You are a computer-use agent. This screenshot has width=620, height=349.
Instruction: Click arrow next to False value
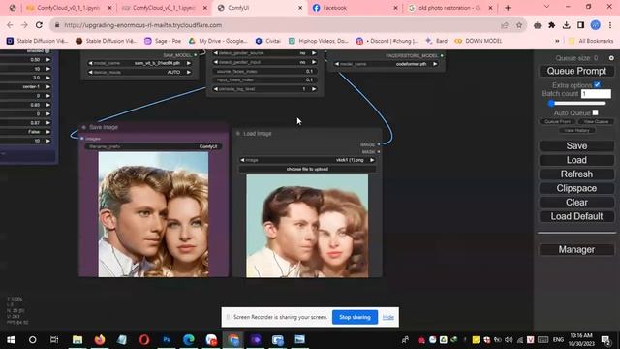click(48, 132)
